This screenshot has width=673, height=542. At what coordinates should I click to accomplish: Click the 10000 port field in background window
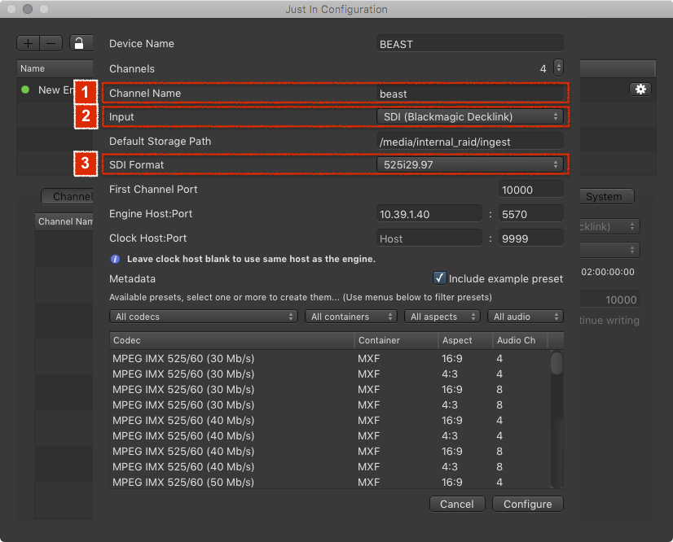pyautogui.click(x=609, y=299)
